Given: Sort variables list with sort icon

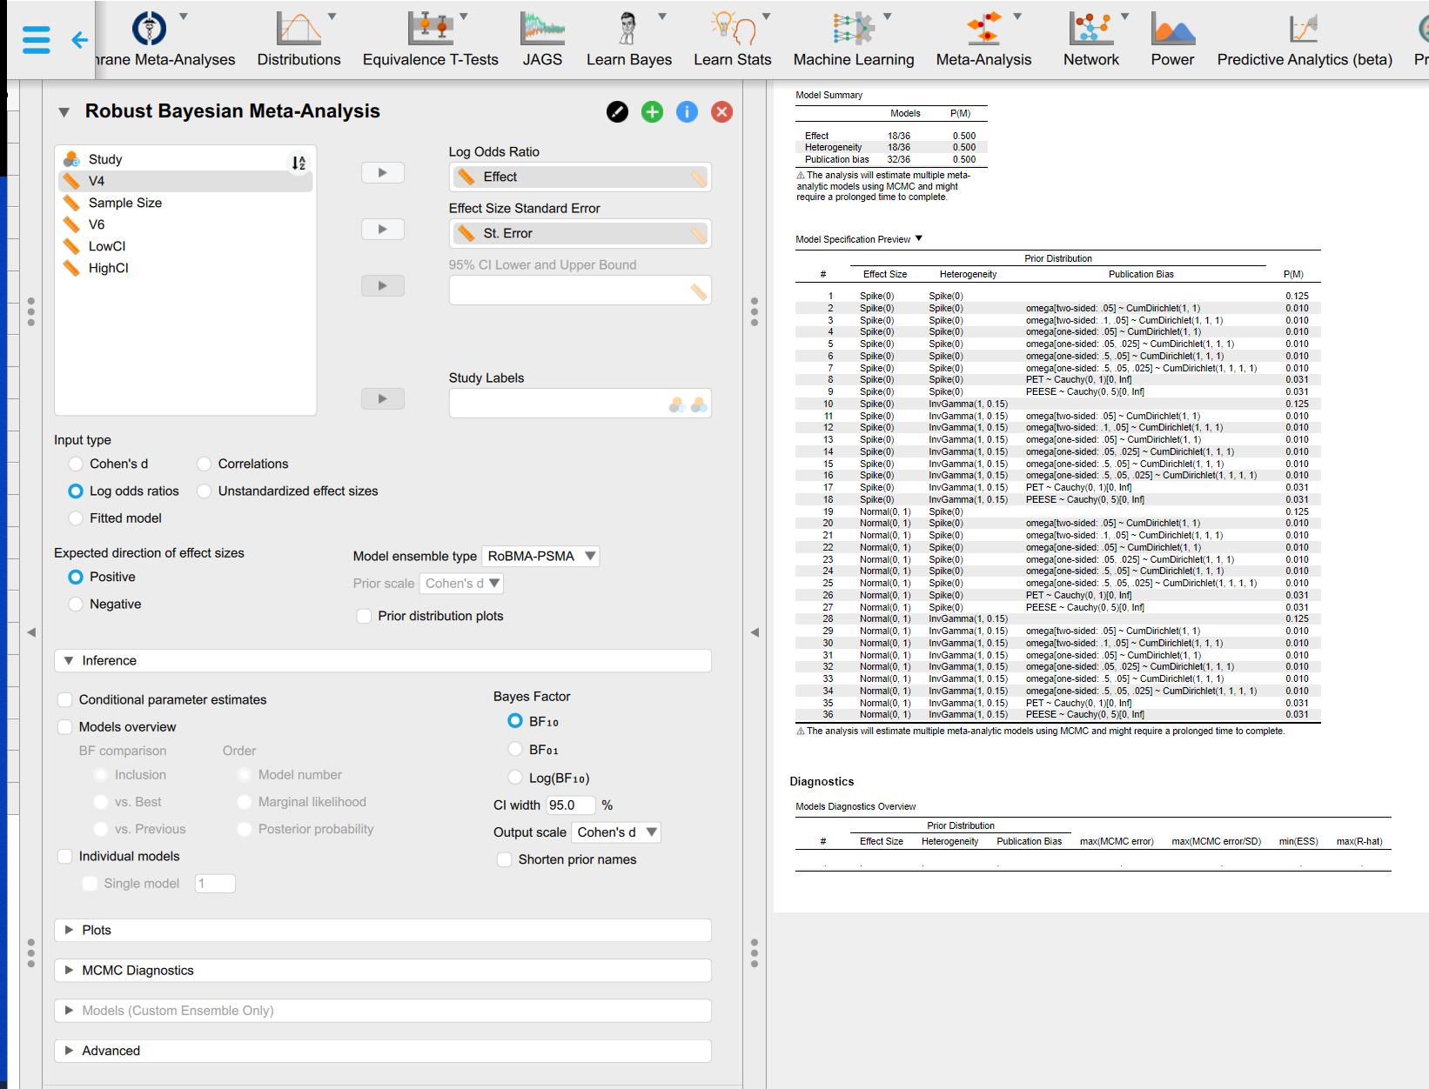Looking at the screenshot, I should click(299, 163).
